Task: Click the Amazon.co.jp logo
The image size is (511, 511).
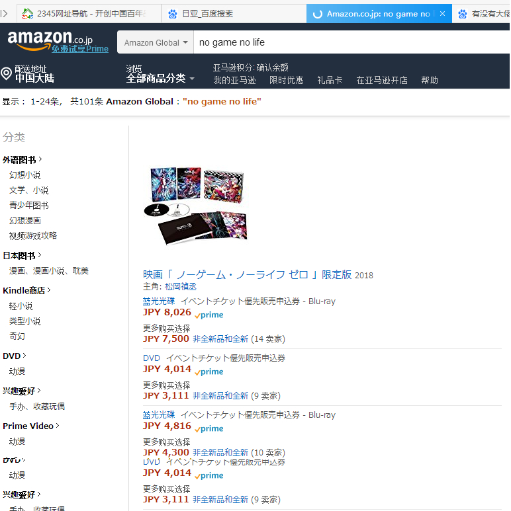Action: pos(50,40)
